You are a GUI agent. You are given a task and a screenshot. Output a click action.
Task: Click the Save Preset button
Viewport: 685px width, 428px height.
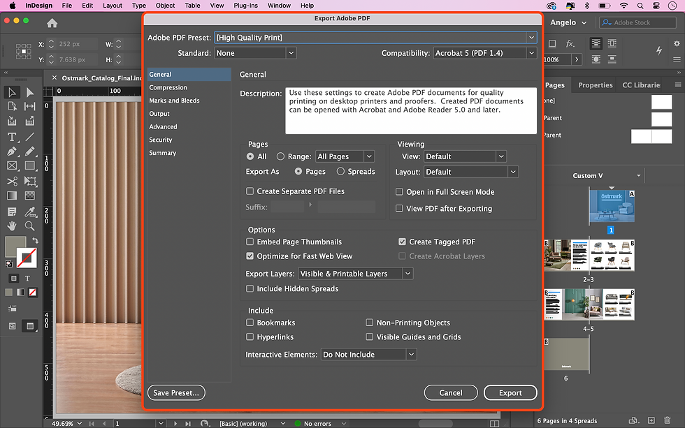[x=176, y=392]
